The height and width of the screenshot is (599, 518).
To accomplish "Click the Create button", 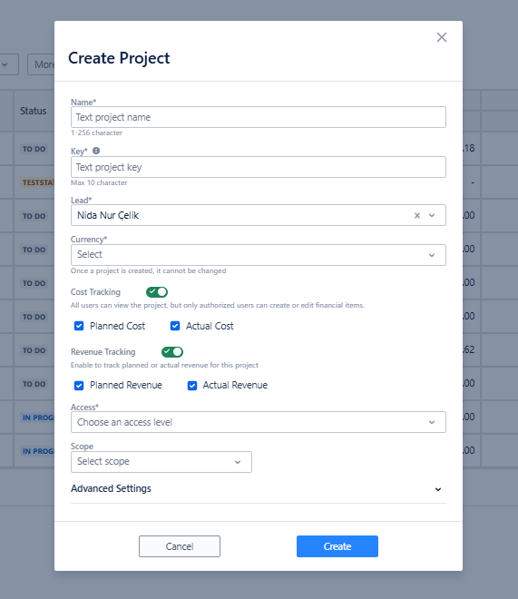I will click(x=337, y=546).
